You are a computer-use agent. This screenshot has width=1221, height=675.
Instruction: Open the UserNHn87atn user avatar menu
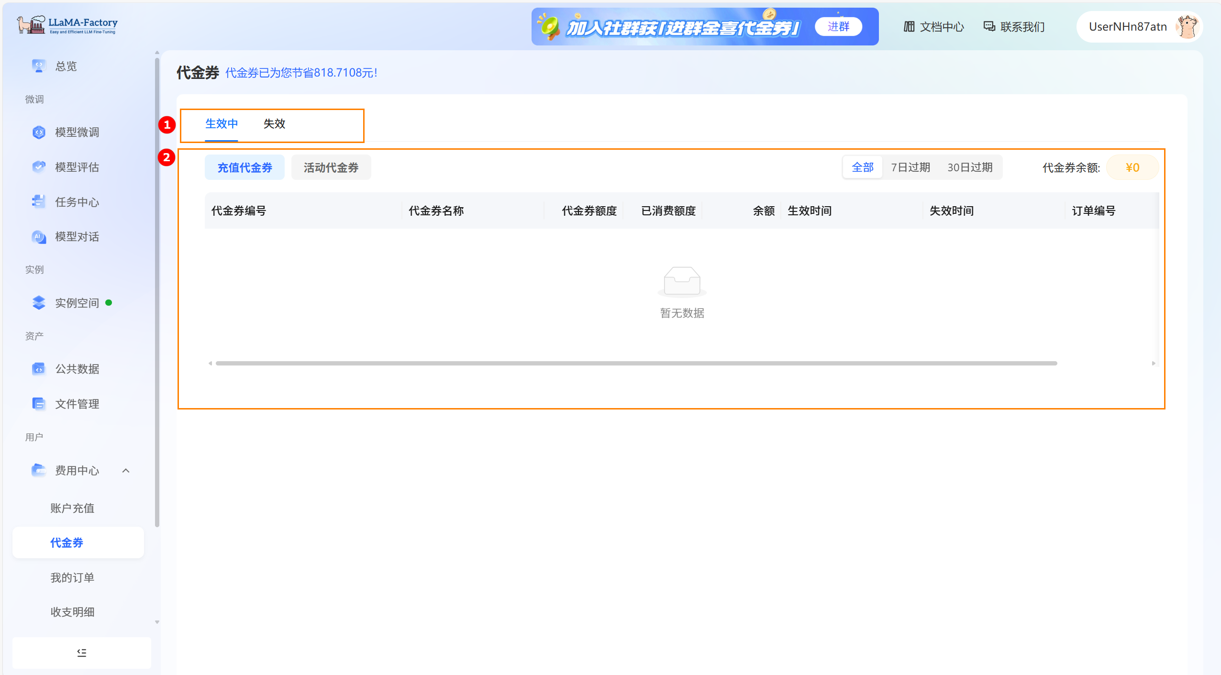1187,27
